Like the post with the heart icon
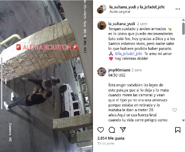The image size is (185, 152). coord(101,130)
